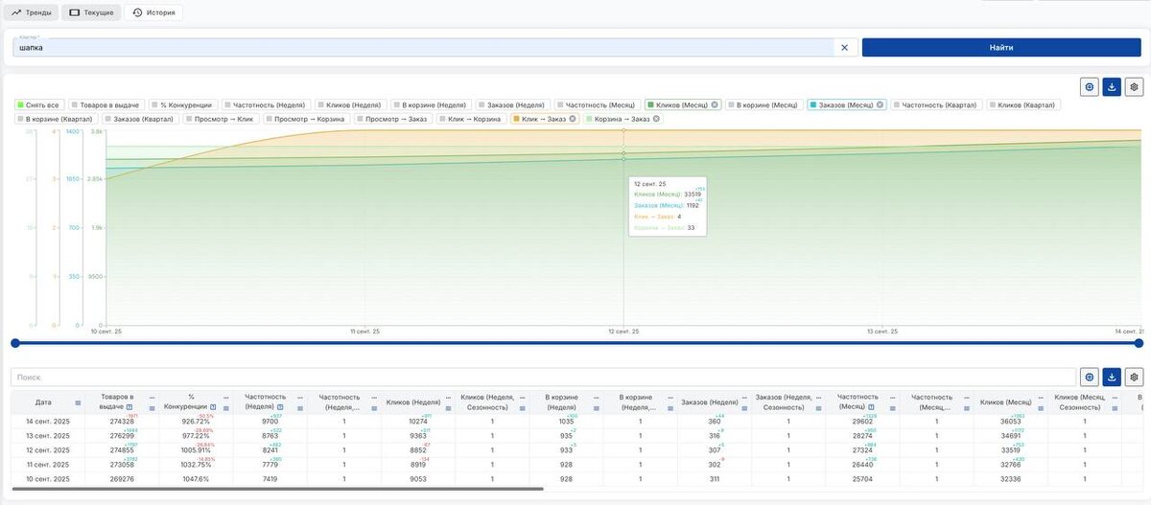Viewport: 1151px width, 505px height.
Task: Click the Найти search button
Action: point(1001,47)
